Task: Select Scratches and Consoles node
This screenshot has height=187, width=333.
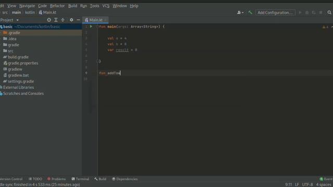Action: coord(41,94)
